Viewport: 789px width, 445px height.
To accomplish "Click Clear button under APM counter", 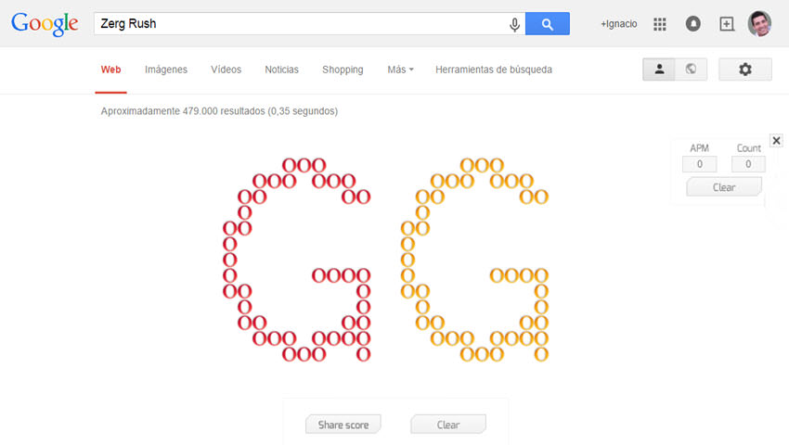I will click(x=724, y=187).
